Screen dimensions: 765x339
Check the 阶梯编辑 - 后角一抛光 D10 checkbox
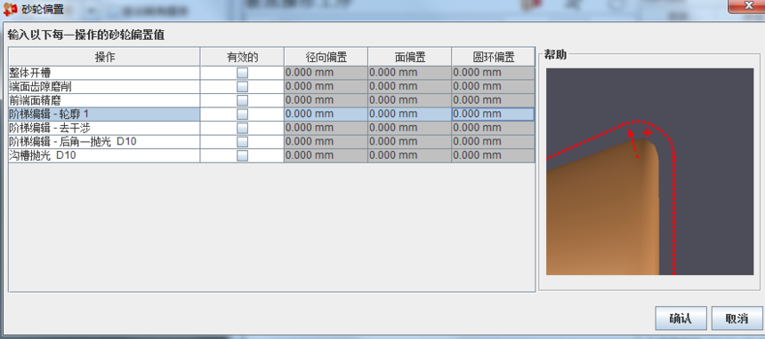pos(242,142)
